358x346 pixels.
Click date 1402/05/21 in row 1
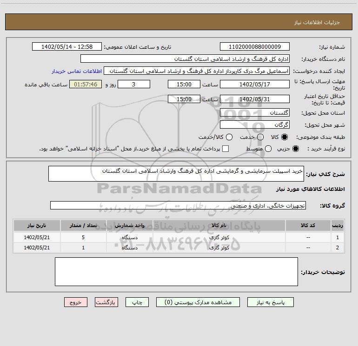[37, 237]
